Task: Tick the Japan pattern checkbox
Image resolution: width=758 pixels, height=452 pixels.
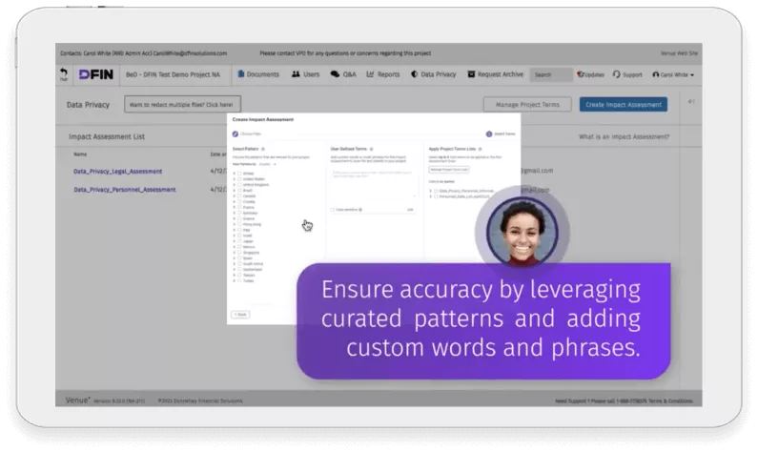Action: coord(239,242)
